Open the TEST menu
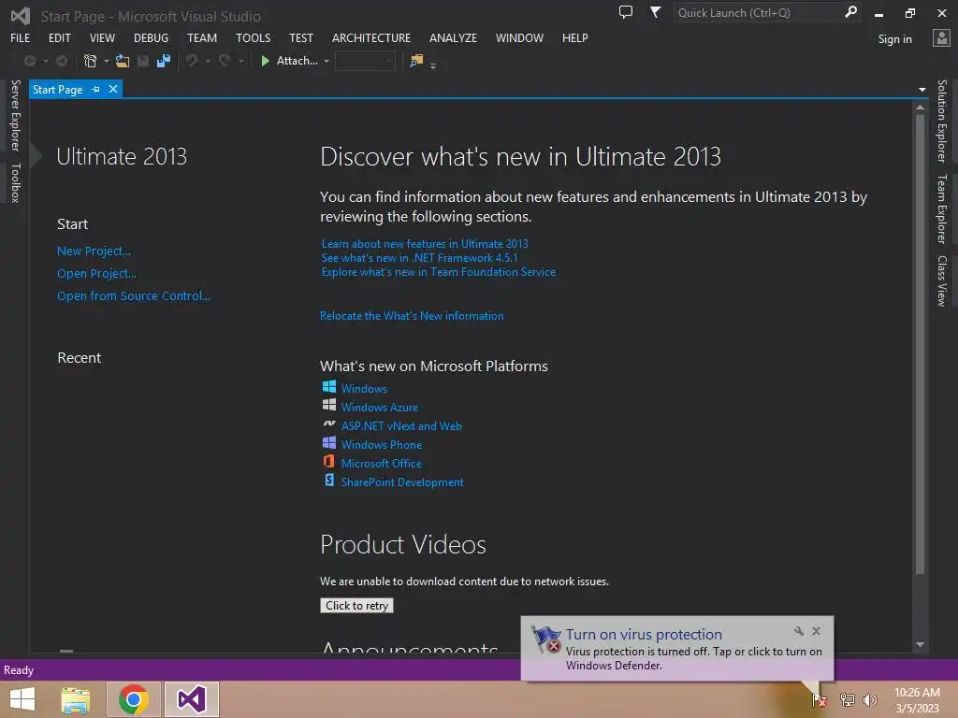The image size is (958, 718). (300, 37)
